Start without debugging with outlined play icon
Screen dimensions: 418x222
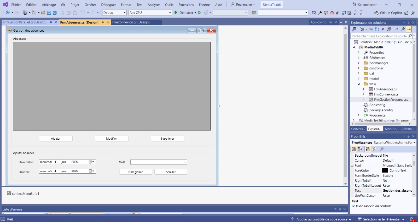pos(200,13)
